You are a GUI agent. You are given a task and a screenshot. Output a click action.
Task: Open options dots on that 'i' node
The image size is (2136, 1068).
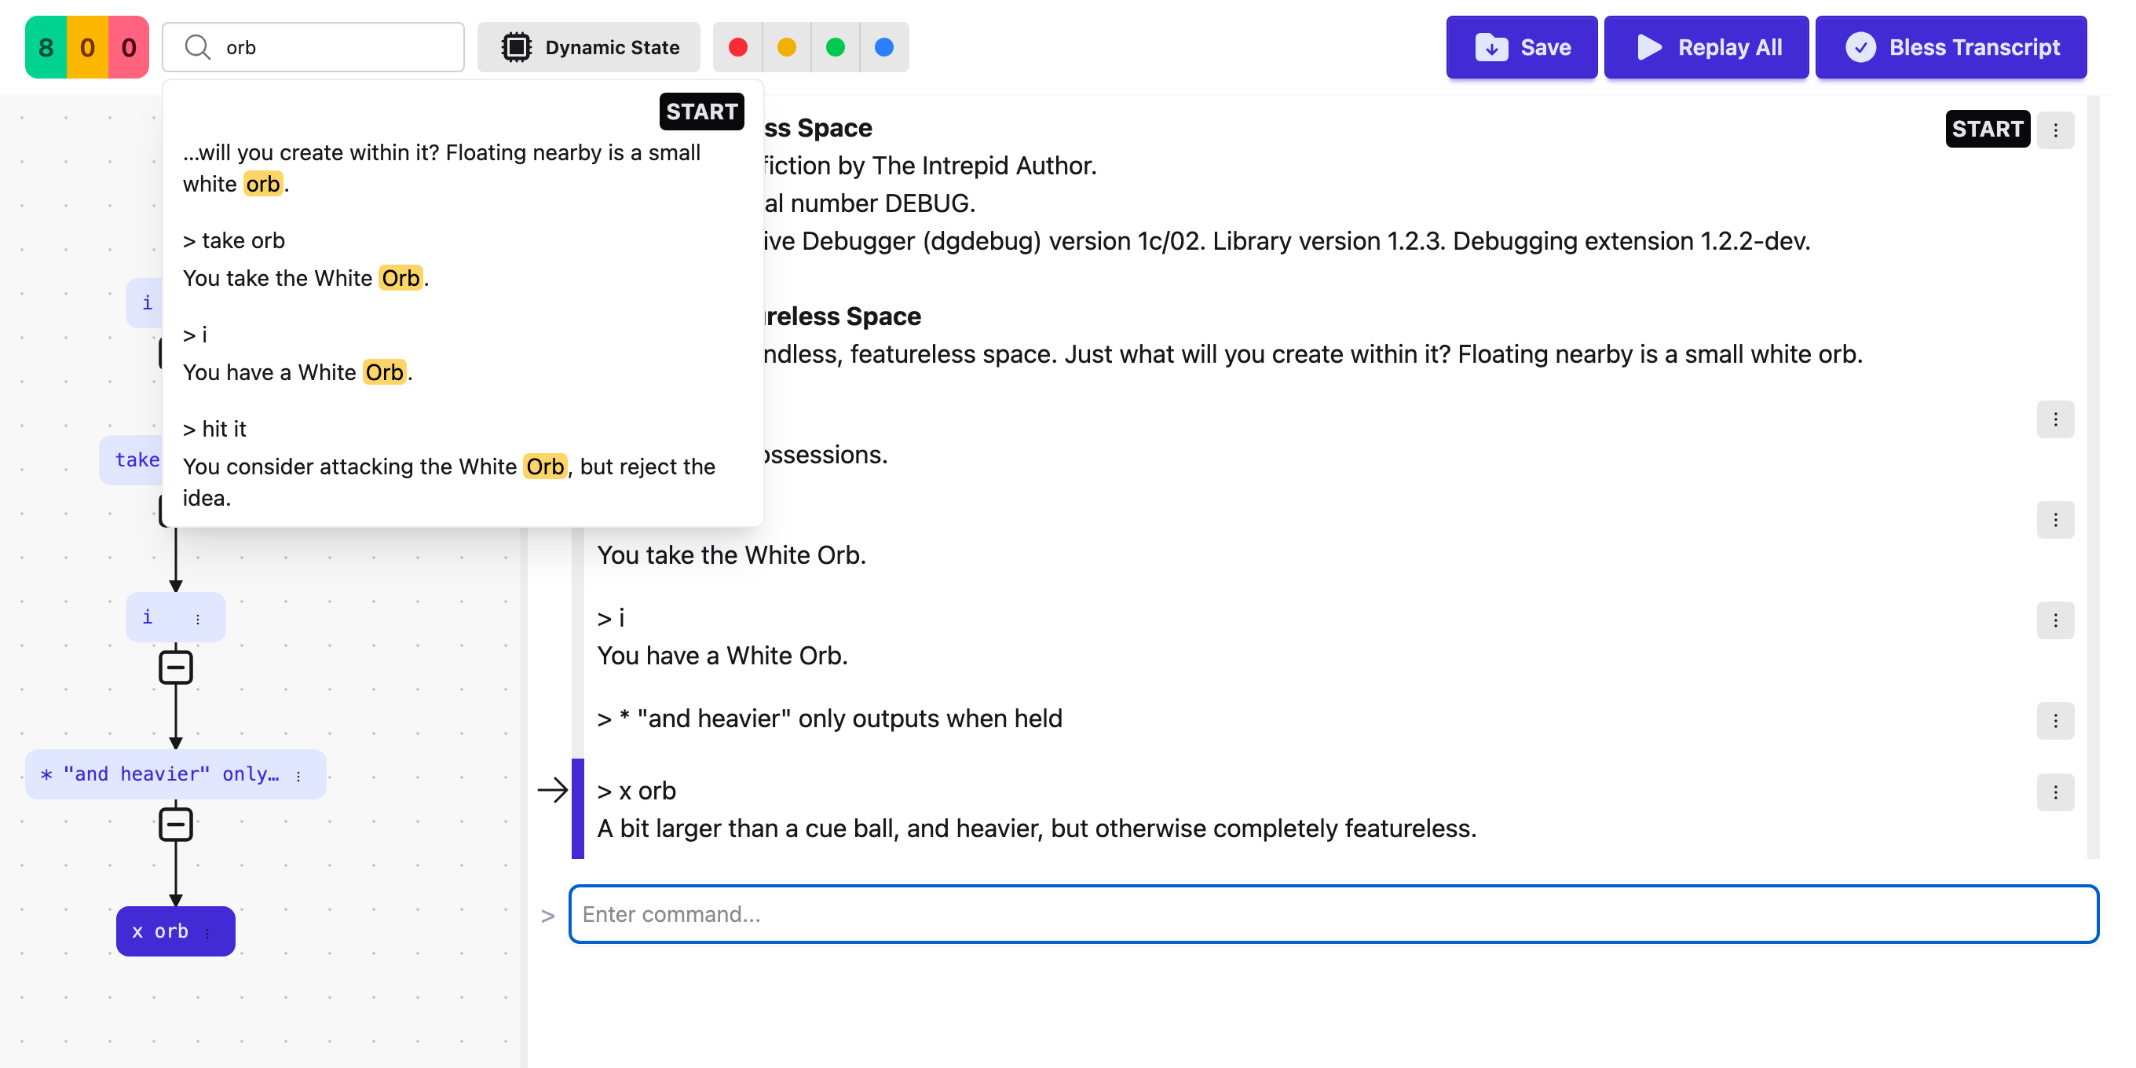[198, 619]
